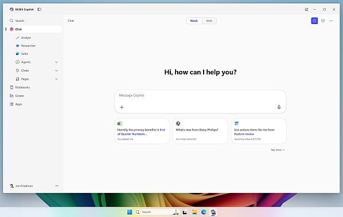Open Microsoft Edge from taskbar

coord(204,212)
